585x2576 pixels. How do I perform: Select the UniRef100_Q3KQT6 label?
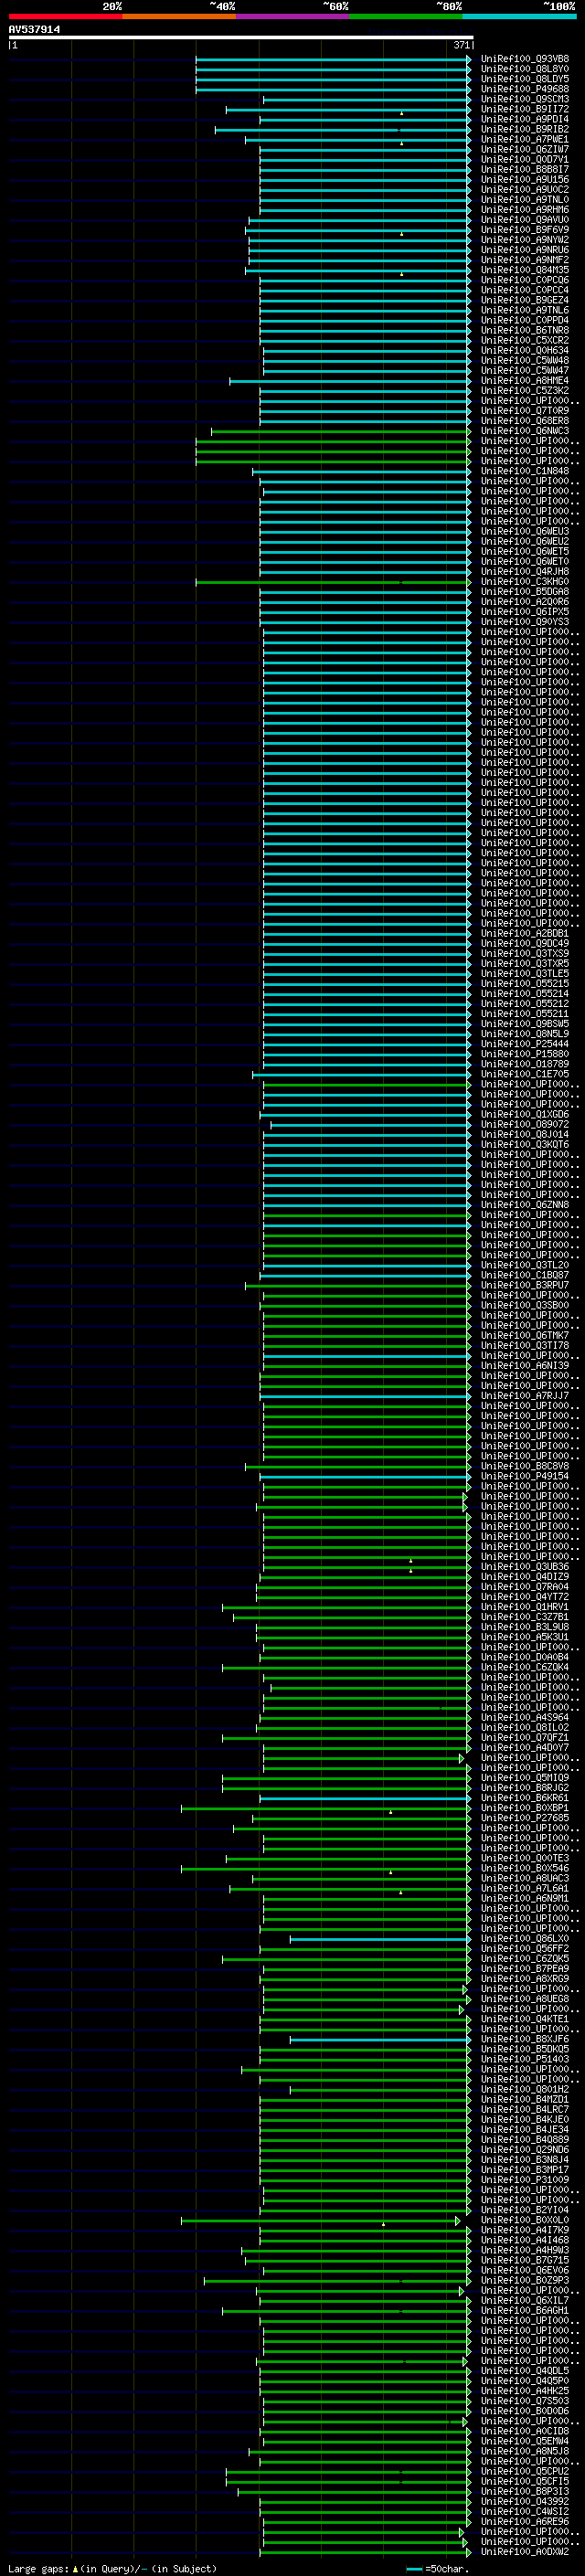coord(524,1144)
